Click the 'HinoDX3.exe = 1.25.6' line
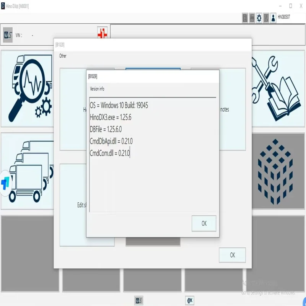 (111, 117)
